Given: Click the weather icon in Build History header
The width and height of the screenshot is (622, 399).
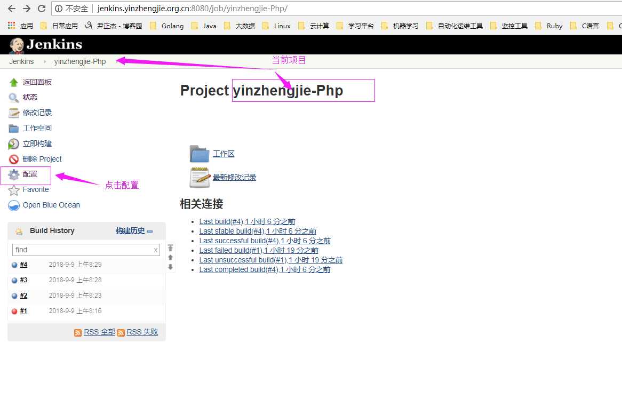Looking at the screenshot, I should (x=19, y=232).
